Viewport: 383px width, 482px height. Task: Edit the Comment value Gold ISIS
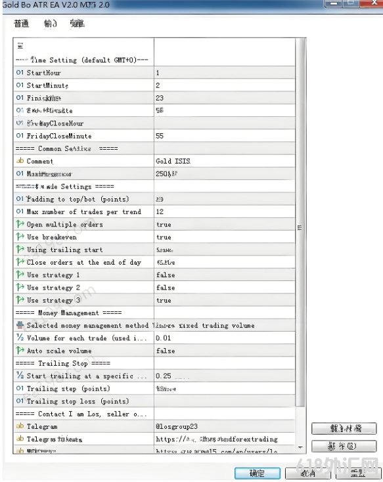tap(224, 161)
